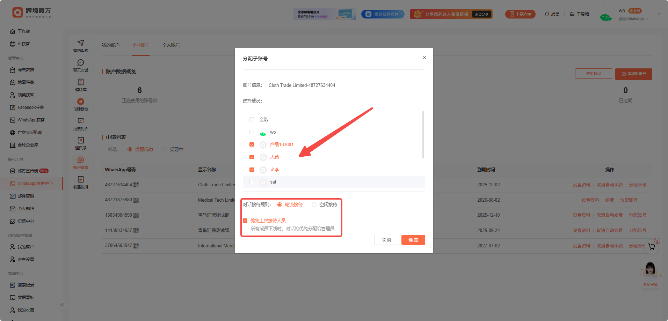This screenshot has height=321, width=668.
Task: Open the 通讯录 contacts icon
Action: coord(81,141)
